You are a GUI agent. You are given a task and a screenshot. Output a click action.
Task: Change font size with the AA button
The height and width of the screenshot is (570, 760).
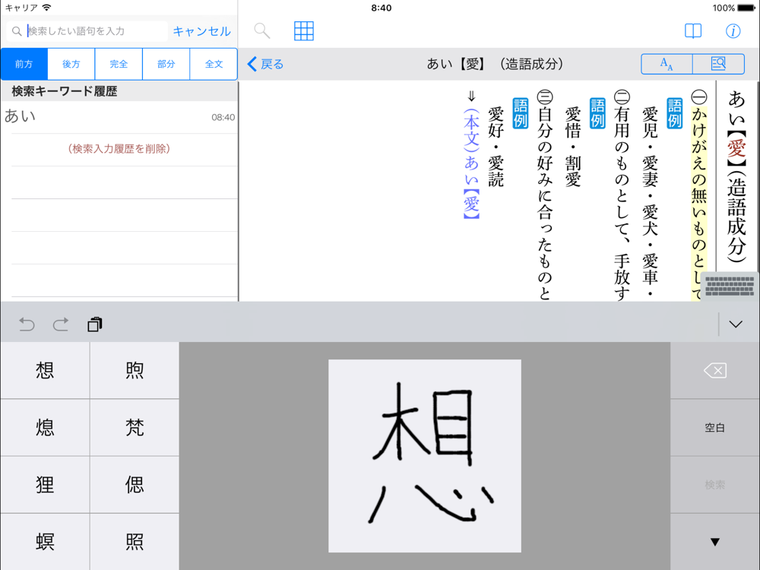(x=667, y=64)
